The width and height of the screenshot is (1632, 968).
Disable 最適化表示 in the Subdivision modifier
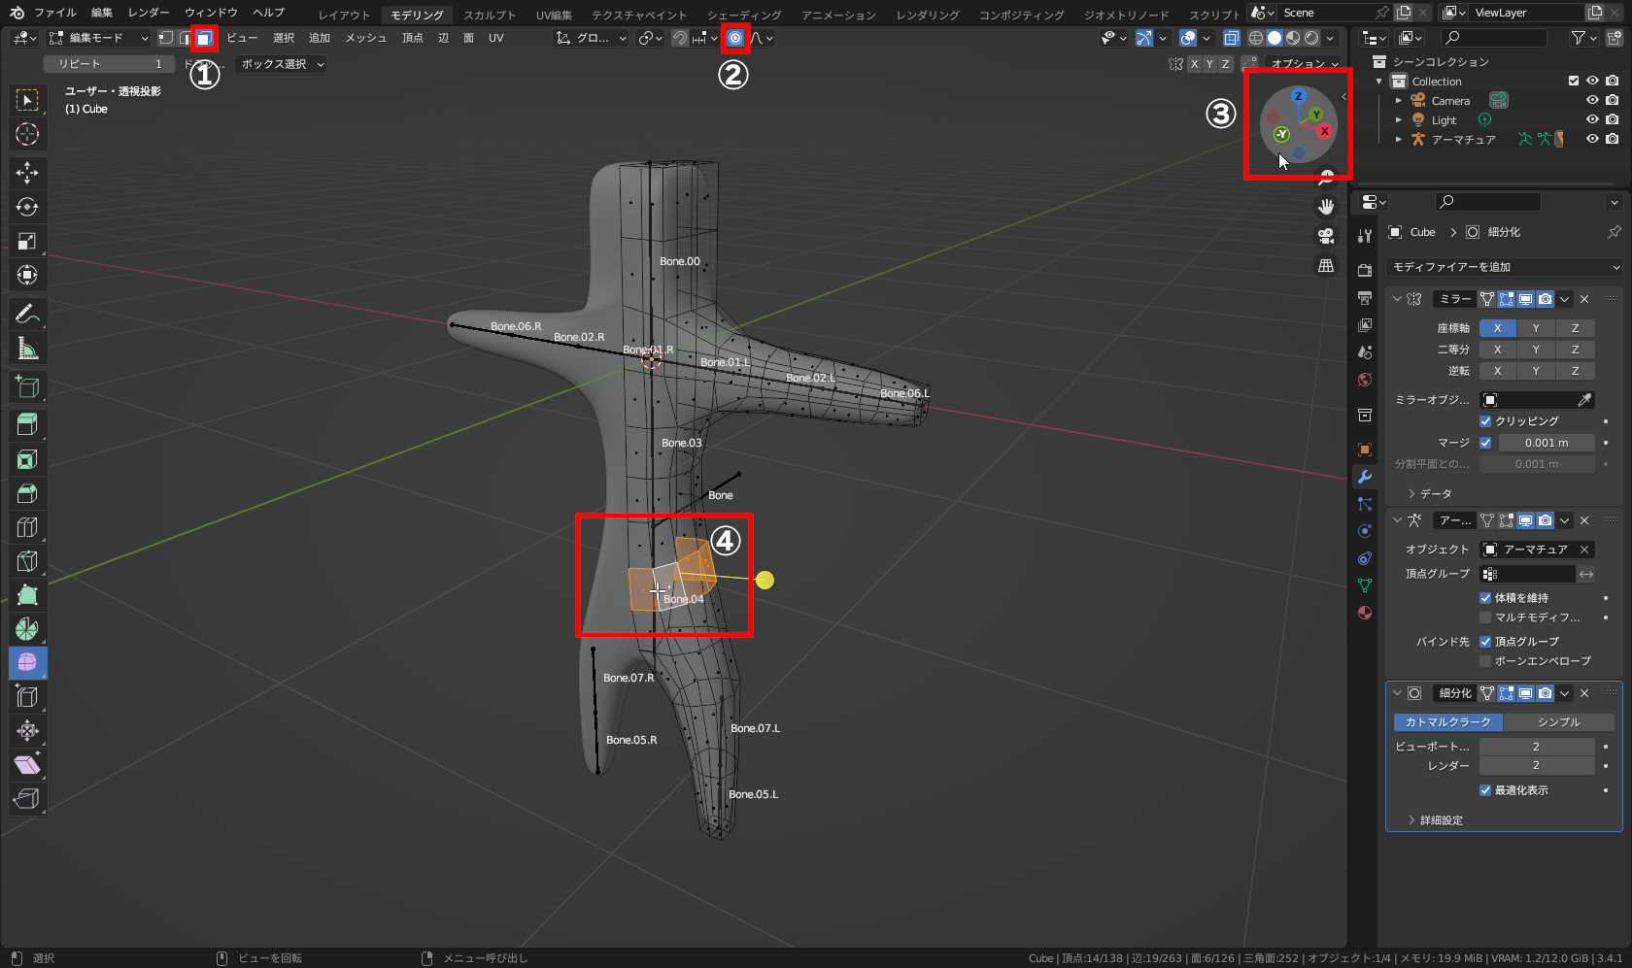[x=1485, y=789]
